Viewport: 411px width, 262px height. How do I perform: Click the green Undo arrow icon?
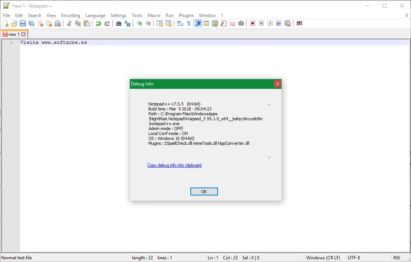click(x=98, y=23)
